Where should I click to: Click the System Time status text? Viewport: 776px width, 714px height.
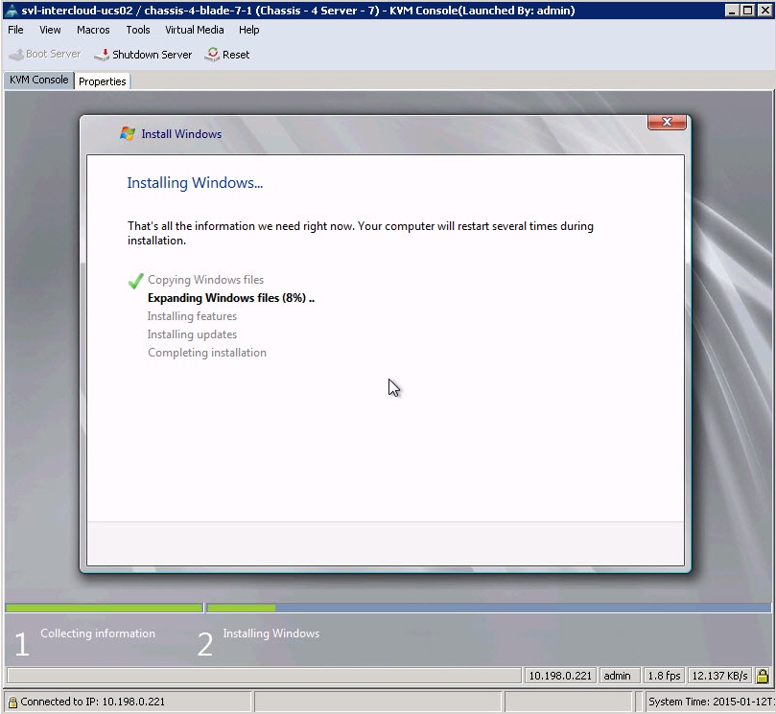point(711,702)
